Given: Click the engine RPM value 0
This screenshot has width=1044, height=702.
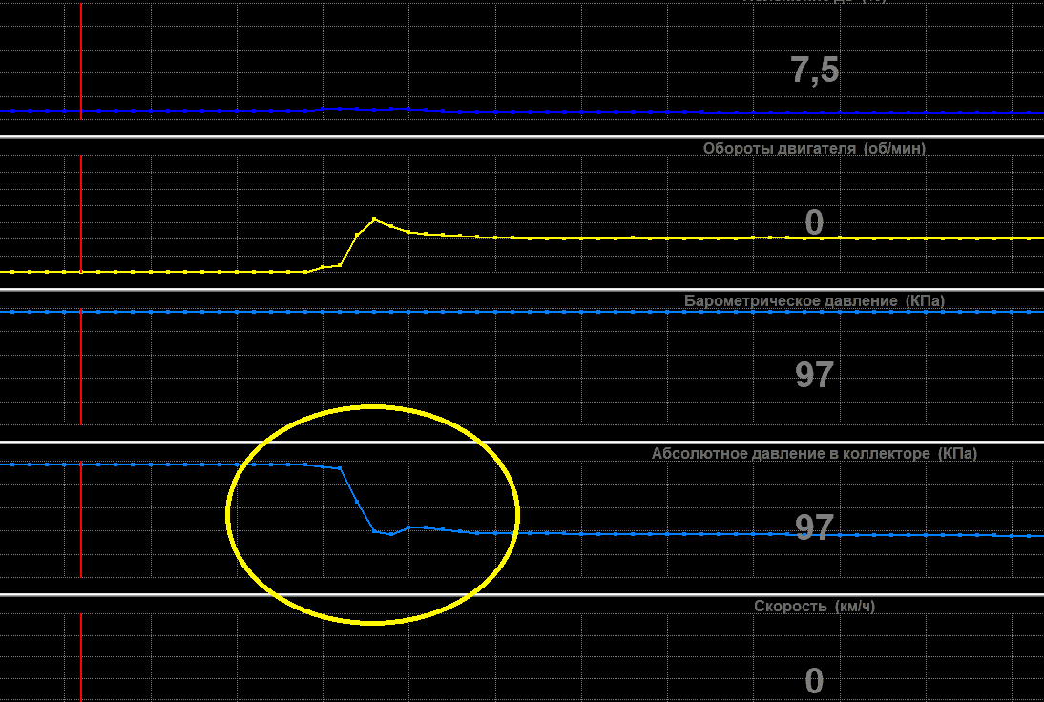Looking at the screenshot, I should 814,223.
